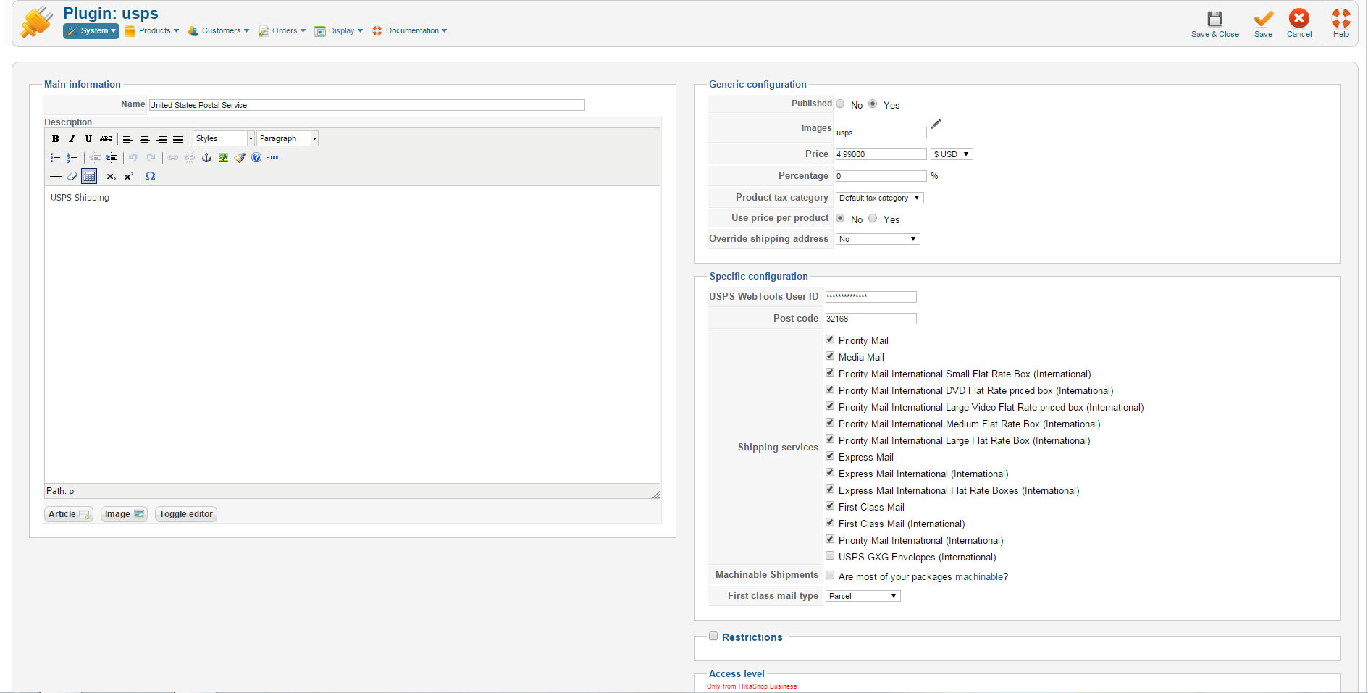Open Help with the lifebuoy icon

click(x=1340, y=19)
